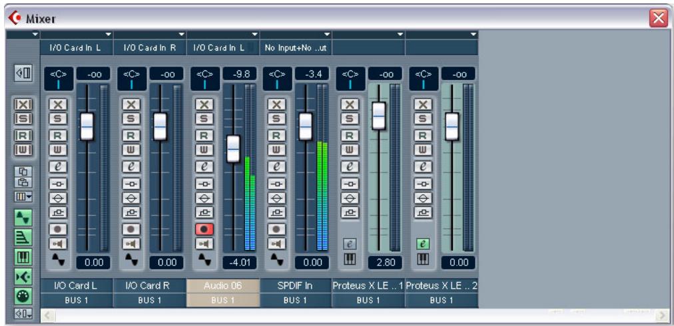Bypass inserts on Audio 06 channel
Screen dimensions: 674x326
204,184
